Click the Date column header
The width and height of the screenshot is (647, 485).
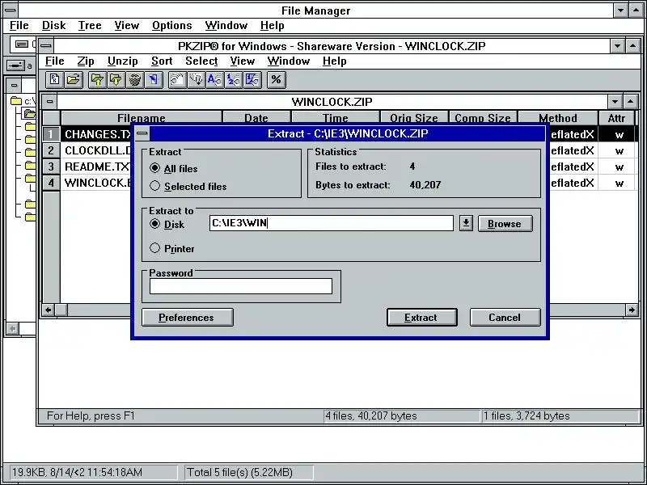tap(256, 117)
